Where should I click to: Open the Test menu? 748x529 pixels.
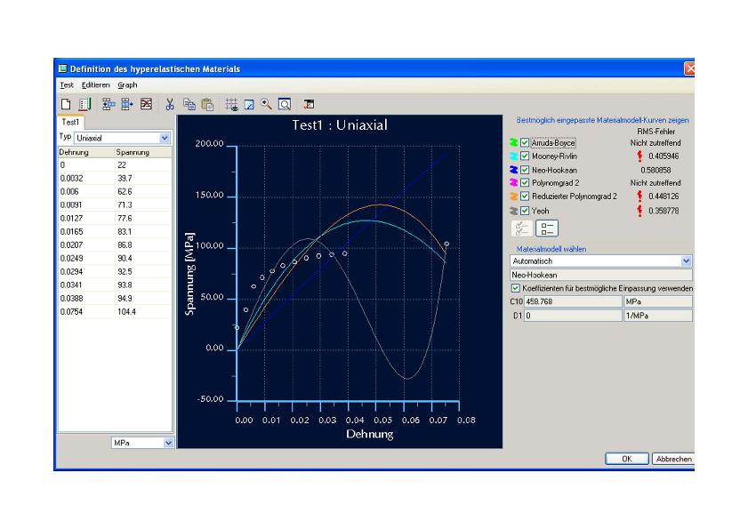click(x=67, y=85)
